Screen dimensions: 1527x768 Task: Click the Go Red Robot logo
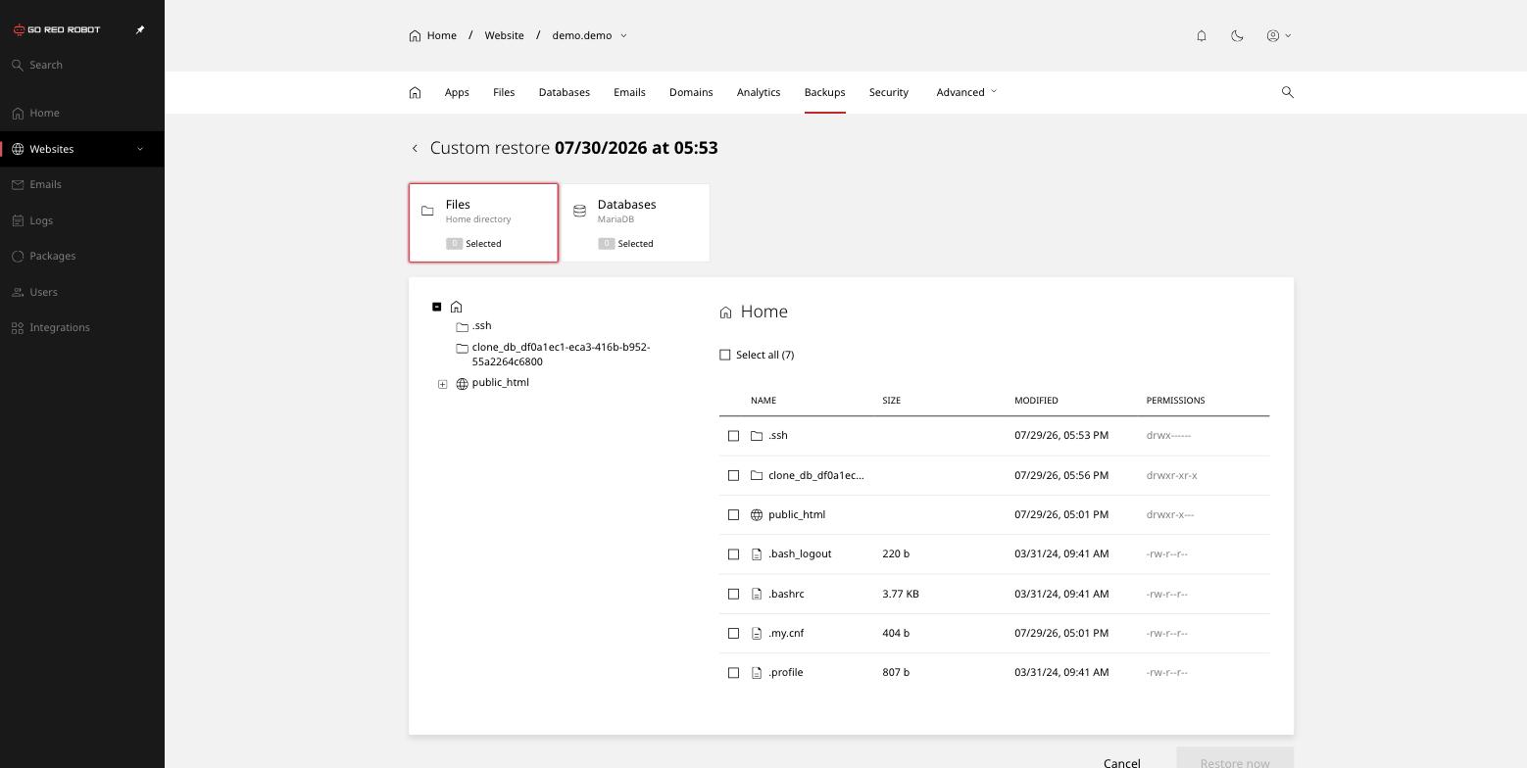pyautogui.click(x=57, y=29)
